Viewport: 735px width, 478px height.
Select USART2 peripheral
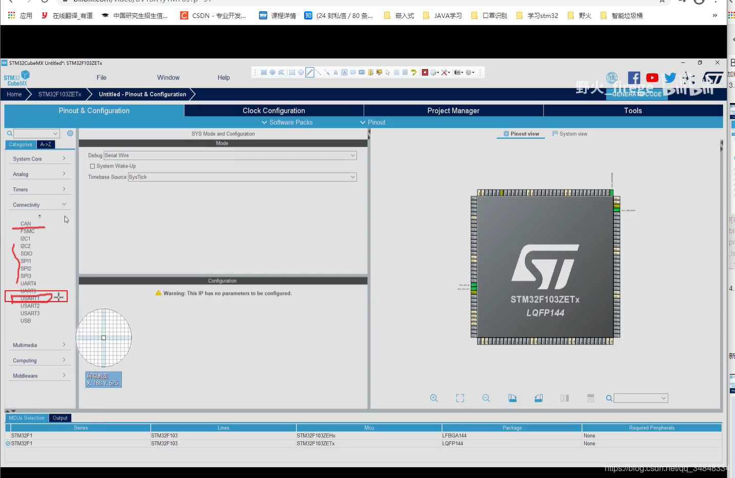click(30, 306)
